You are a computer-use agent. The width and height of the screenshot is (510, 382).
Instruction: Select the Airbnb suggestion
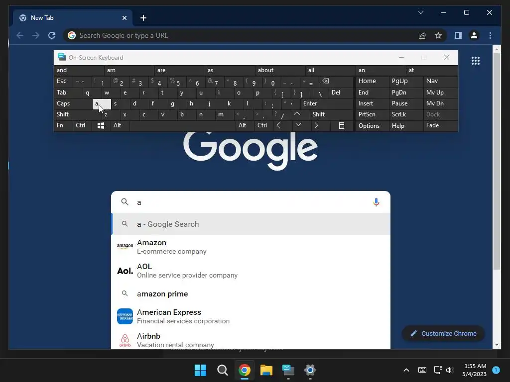pyautogui.click(x=251, y=340)
